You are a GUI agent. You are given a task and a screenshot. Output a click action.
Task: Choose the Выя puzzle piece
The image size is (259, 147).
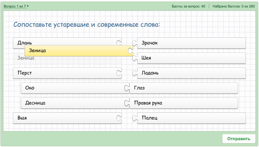tap(67, 118)
